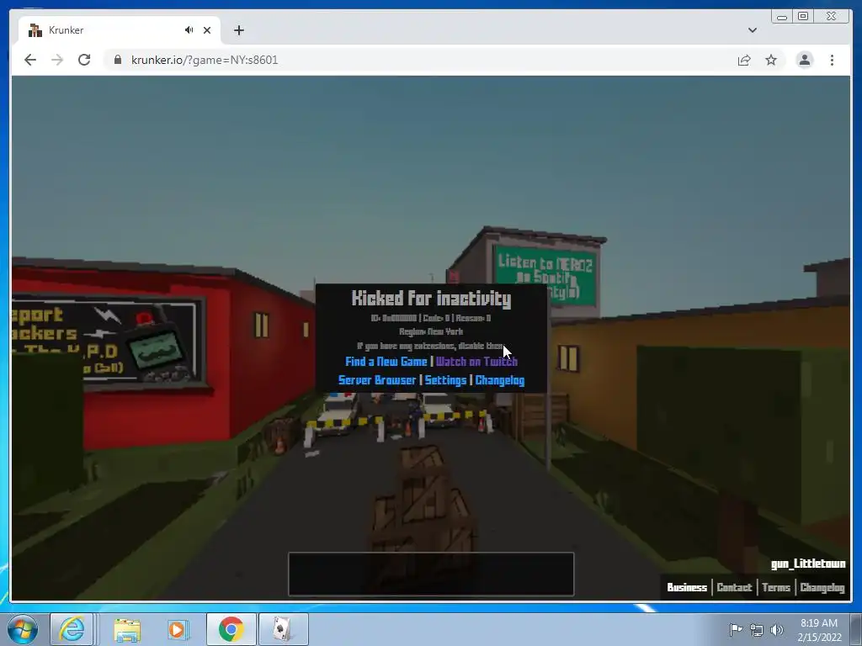The width and height of the screenshot is (862, 646).
Task: Reload the Krunker page
Action: [x=84, y=60]
